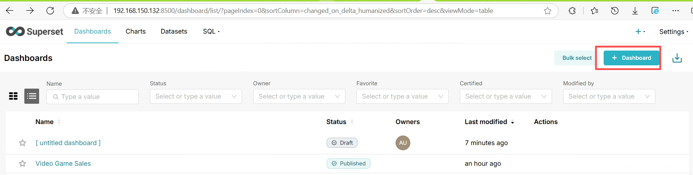
Task: Click the Actions column header
Action: [546, 122]
